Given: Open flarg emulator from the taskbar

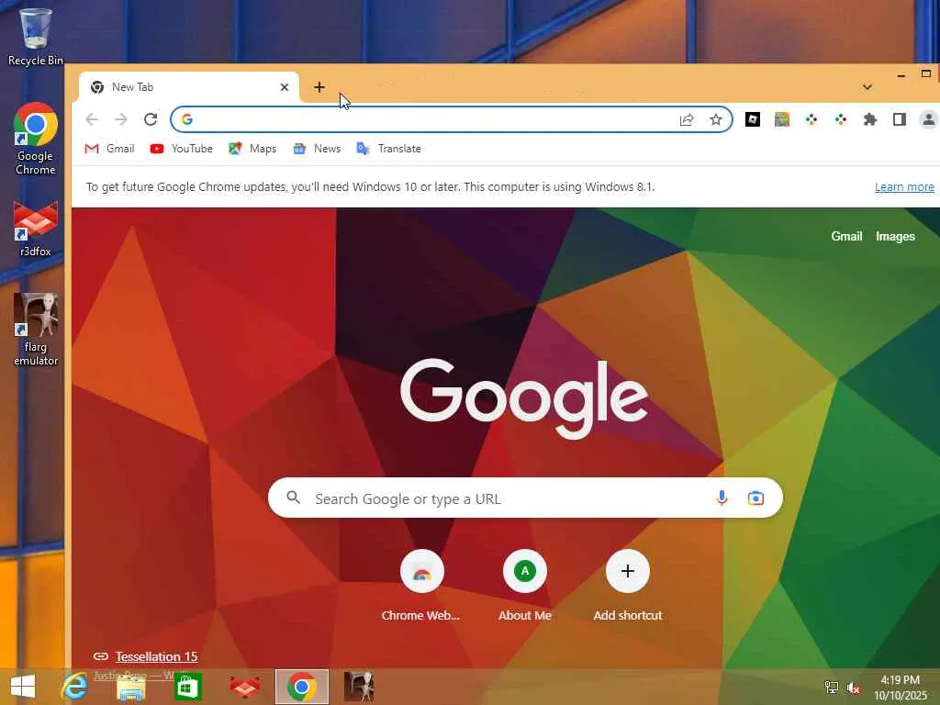Looking at the screenshot, I should [x=359, y=687].
